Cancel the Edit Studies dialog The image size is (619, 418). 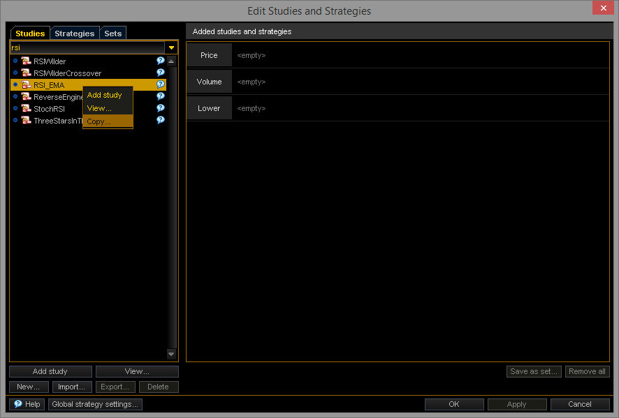(579, 404)
